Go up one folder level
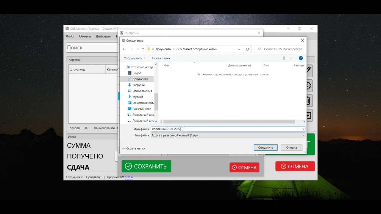This screenshot has width=381, height=214. click(x=143, y=49)
